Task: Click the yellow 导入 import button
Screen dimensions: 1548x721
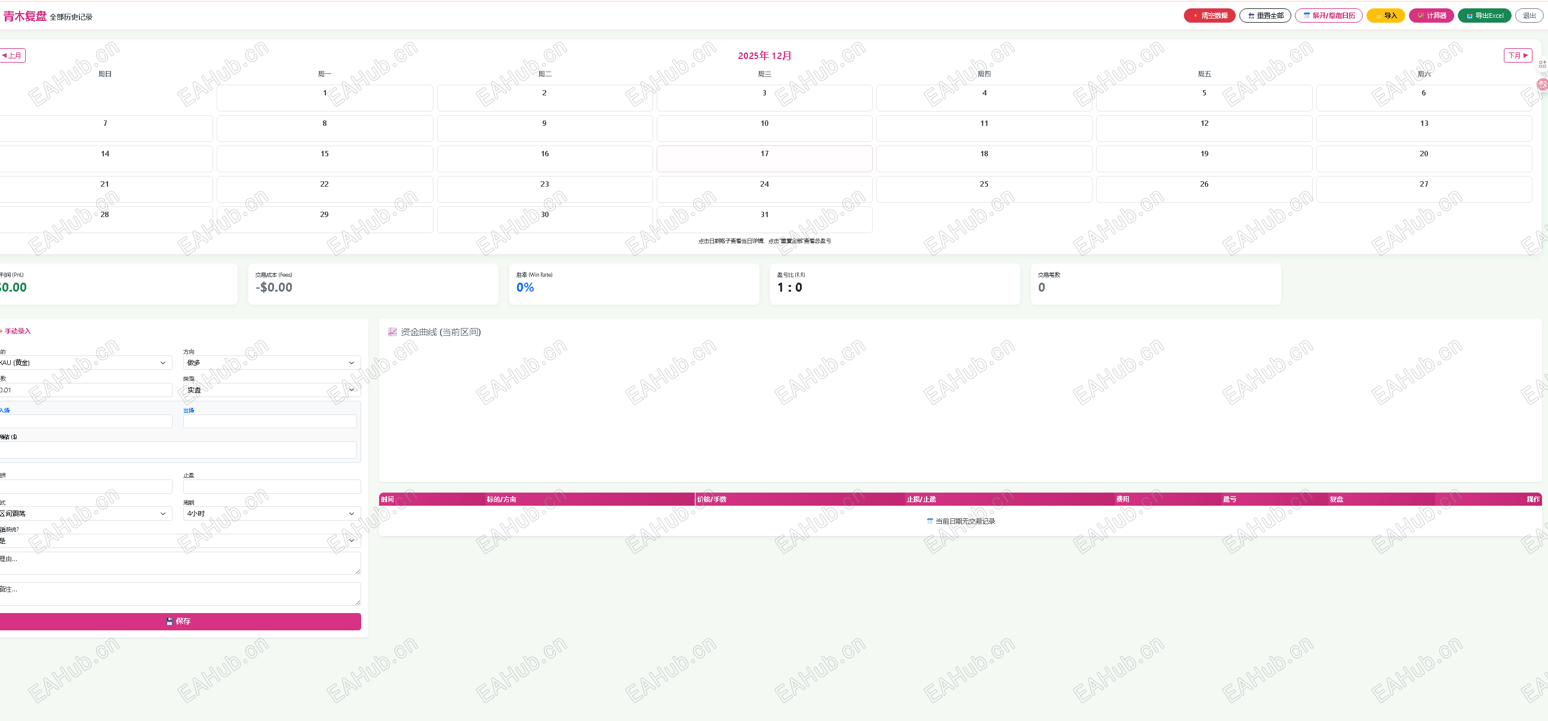Action: [x=1385, y=16]
